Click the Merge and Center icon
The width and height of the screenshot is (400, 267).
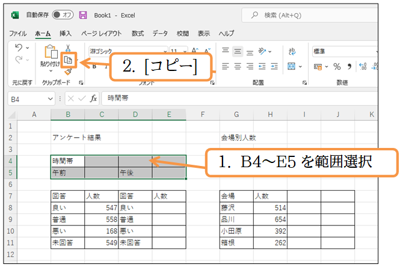coord(291,67)
